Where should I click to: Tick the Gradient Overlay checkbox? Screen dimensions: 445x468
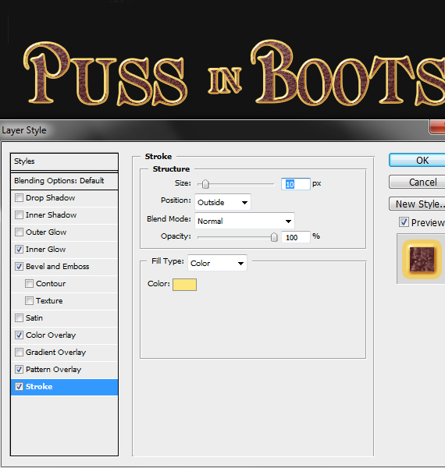pos(19,353)
